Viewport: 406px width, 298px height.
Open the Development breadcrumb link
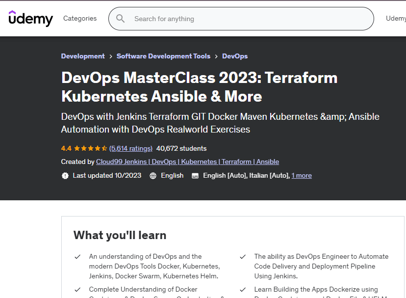83,56
